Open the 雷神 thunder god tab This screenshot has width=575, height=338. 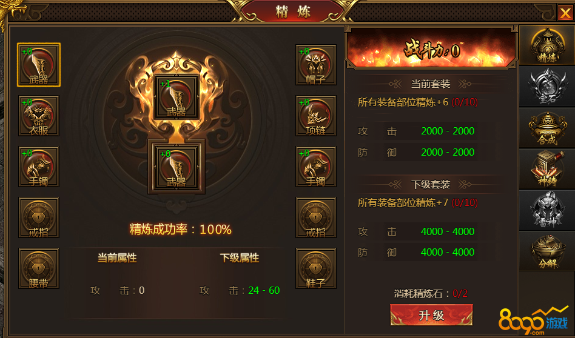(546, 210)
